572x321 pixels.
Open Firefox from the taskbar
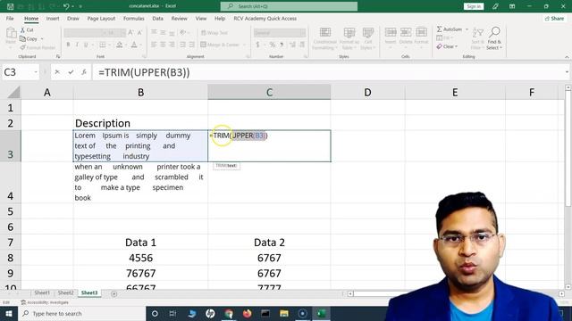coord(247,313)
